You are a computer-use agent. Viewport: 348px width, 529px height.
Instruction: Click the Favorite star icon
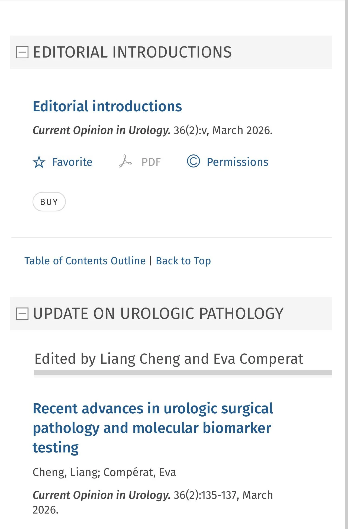click(x=39, y=162)
